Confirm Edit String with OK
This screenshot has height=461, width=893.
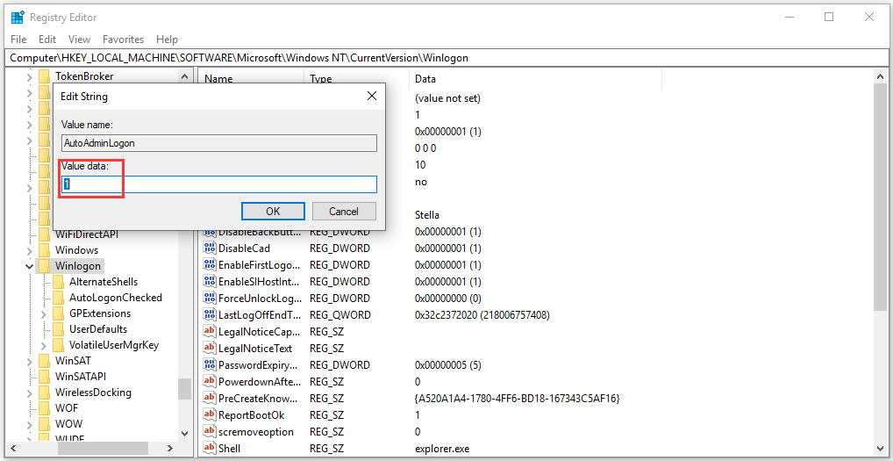click(273, 212)
